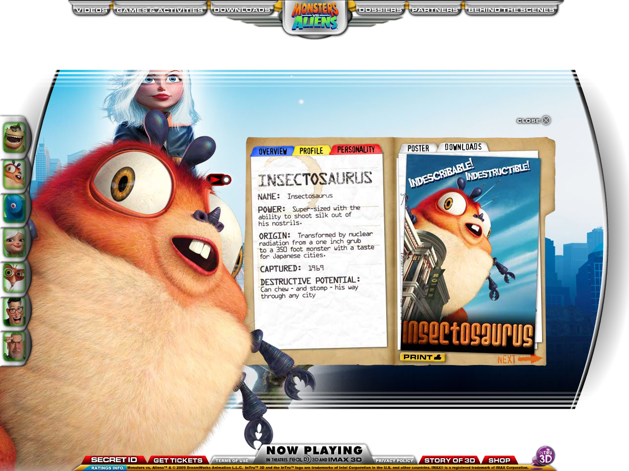Select the Downloads folder tab
629x471 pixels.
pos(463,147)
